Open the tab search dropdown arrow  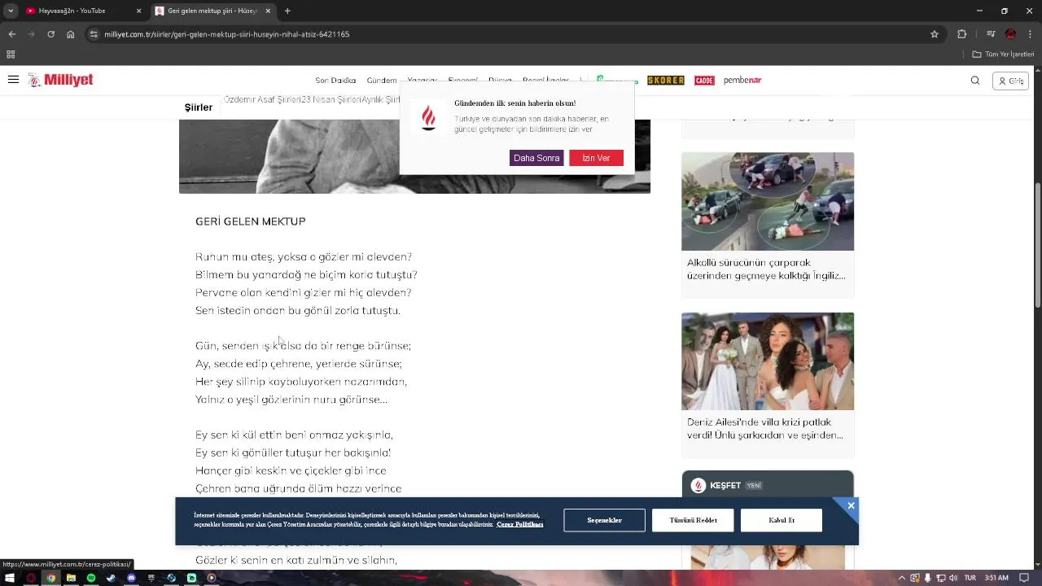(11, 11)
